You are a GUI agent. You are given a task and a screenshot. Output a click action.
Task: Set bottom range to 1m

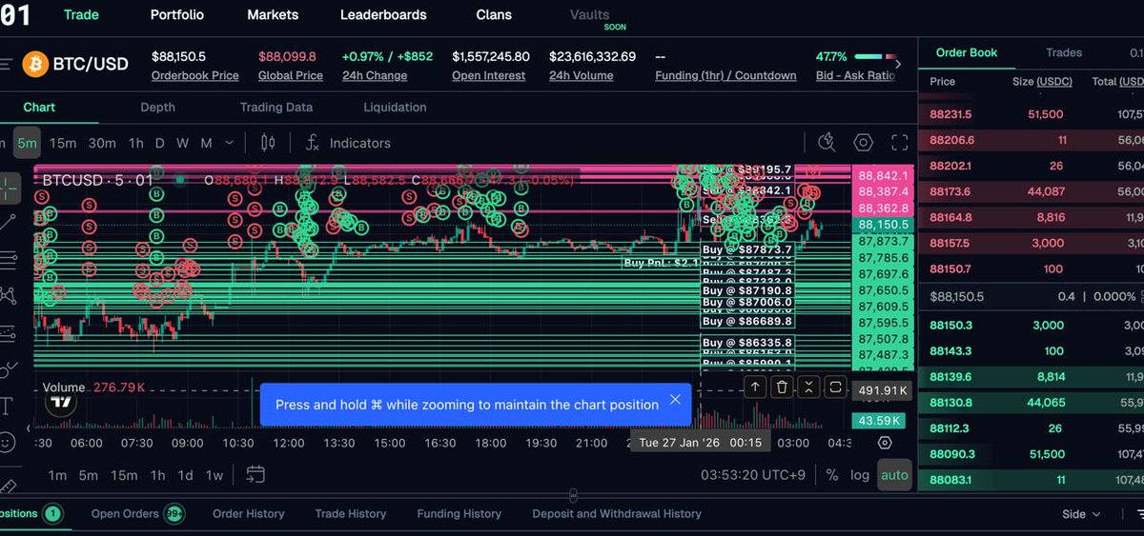[x=57, y=475]
